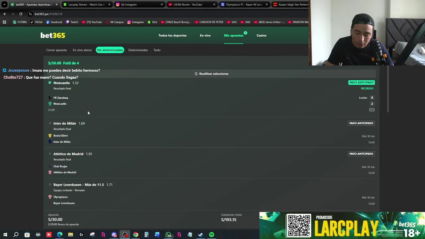
Task: Open match stats icon for the Newcastle bet
Action: click(x=372, y=110)
